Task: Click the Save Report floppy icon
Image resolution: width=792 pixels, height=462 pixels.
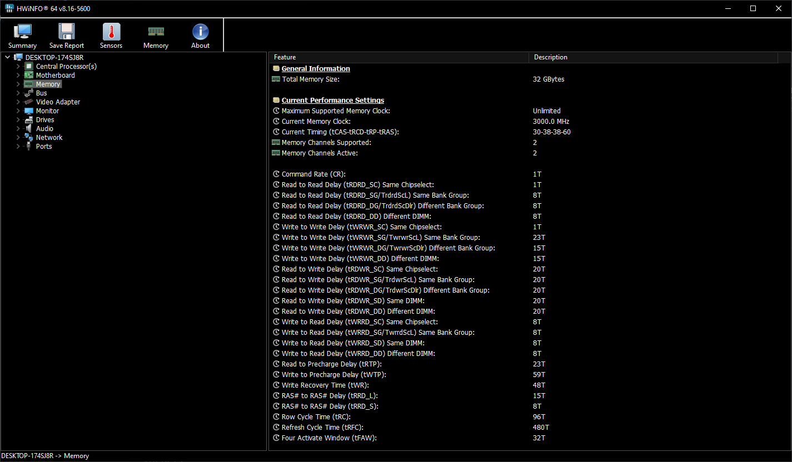Action: point(67,32)
